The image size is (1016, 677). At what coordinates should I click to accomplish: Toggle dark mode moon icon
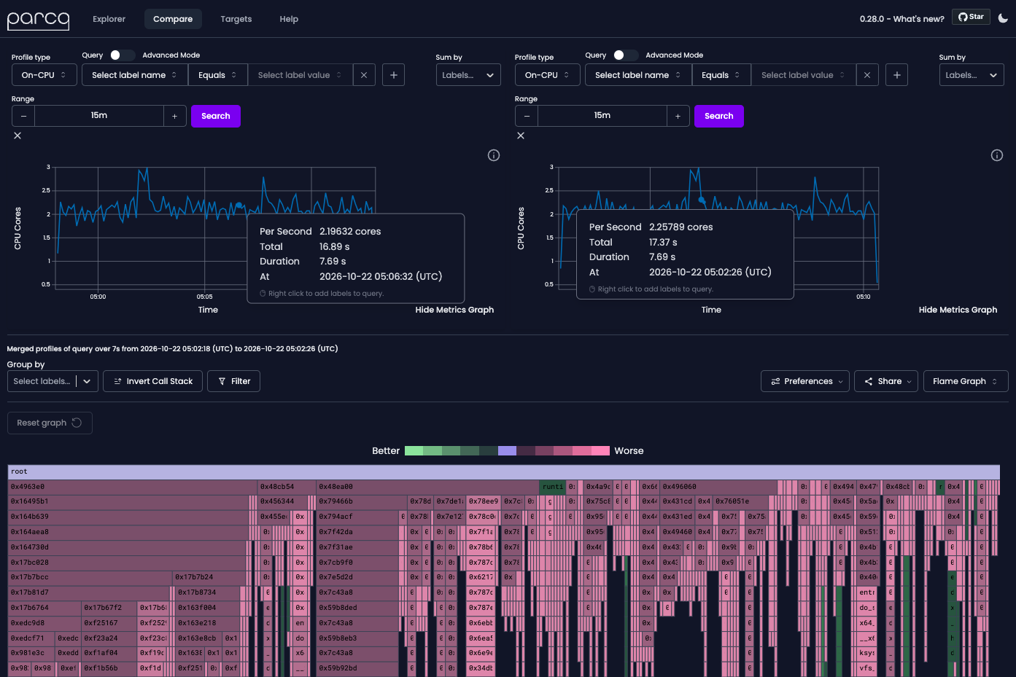click(x=1003, y=18)
